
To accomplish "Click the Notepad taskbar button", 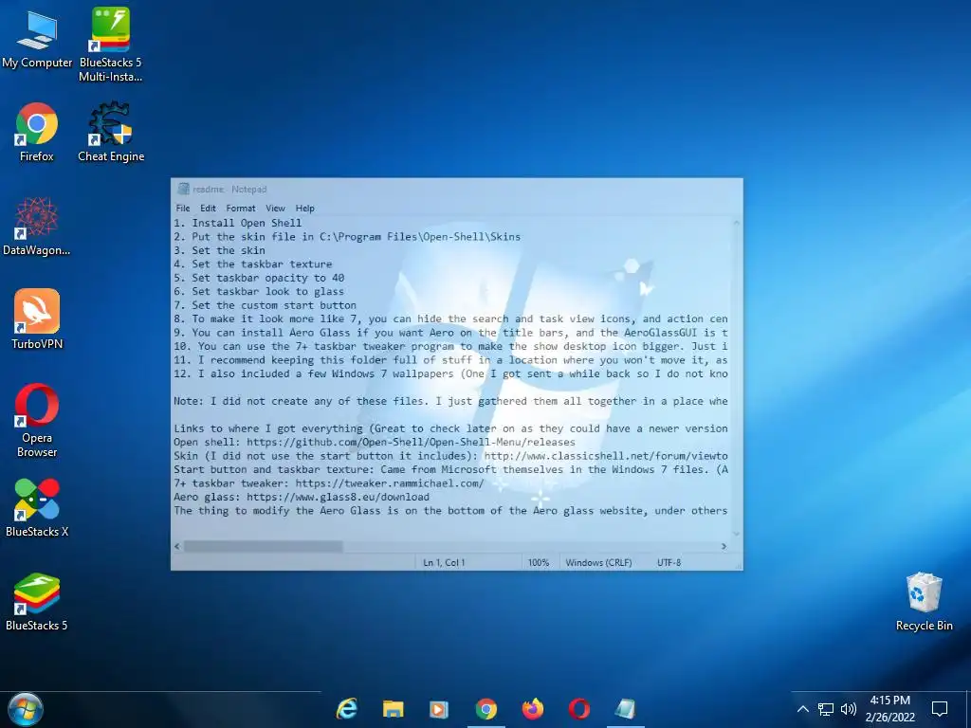I will pyautogui.click(x=626, y=709).
